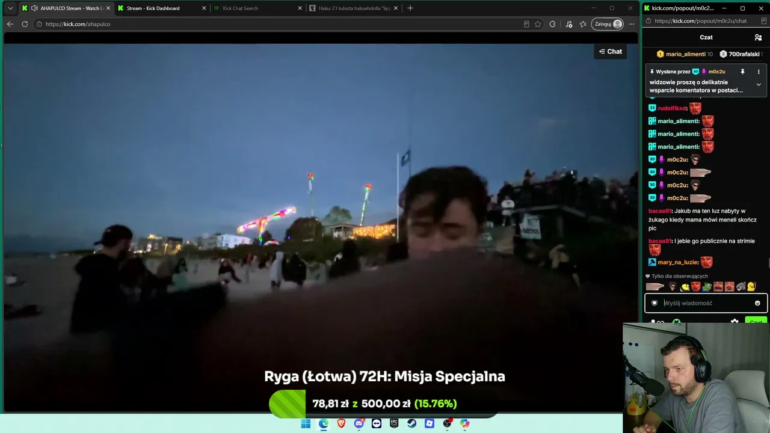
Task: Insert the pointing hand quick emote
Action: point(655,287)
